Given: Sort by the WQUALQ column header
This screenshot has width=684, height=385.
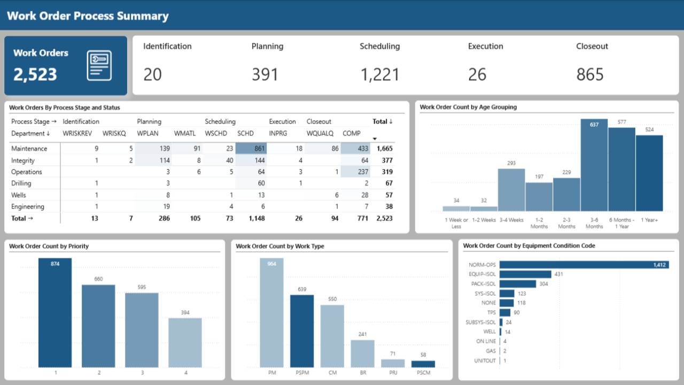Looking at the screenshot, I should 320,133.
